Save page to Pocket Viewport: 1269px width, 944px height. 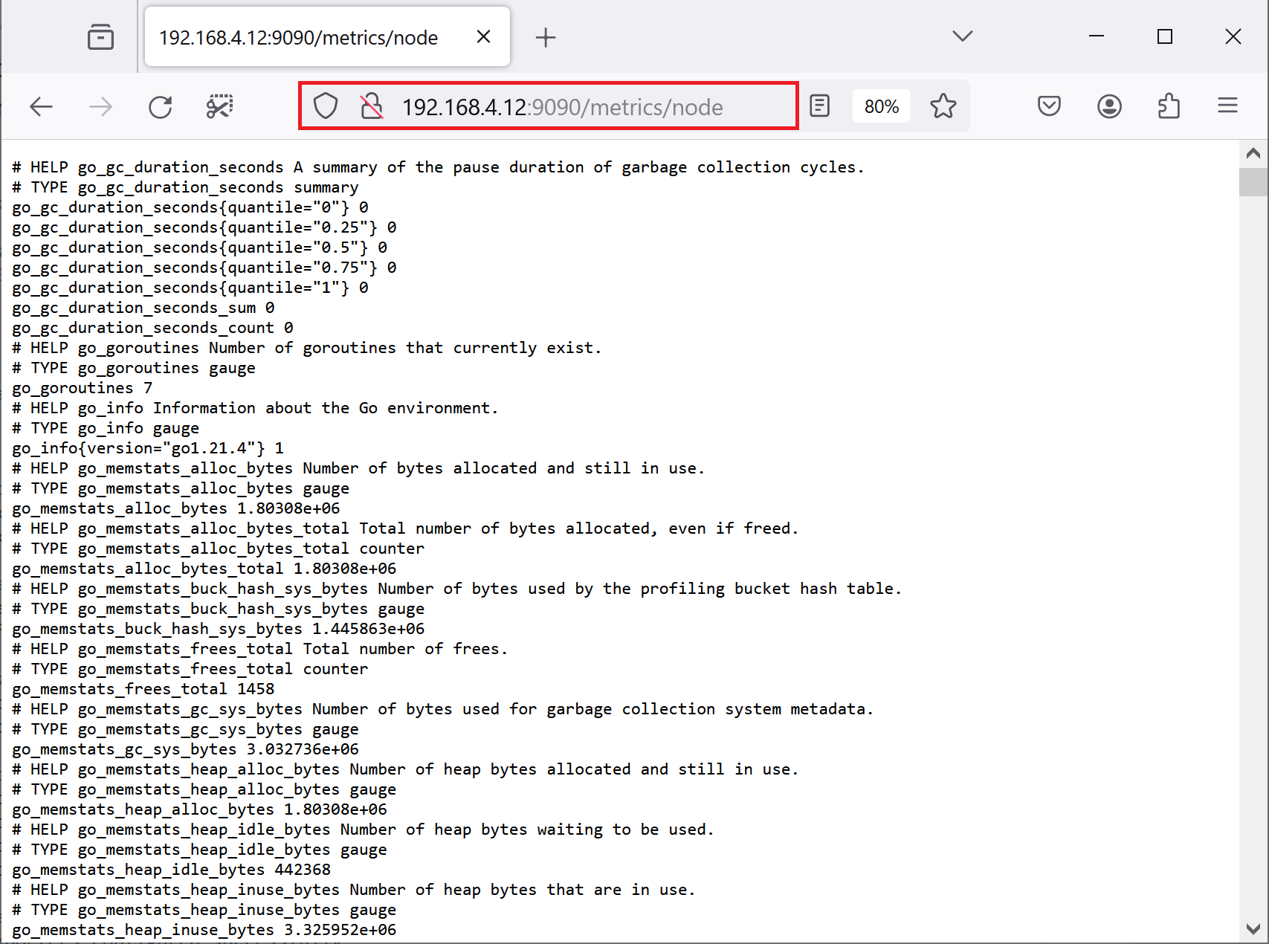tap(1049, 106)
